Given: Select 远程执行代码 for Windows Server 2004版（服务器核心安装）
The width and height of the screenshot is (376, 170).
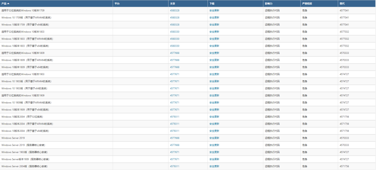Looking at the screenshot, I should coord(272,166).
